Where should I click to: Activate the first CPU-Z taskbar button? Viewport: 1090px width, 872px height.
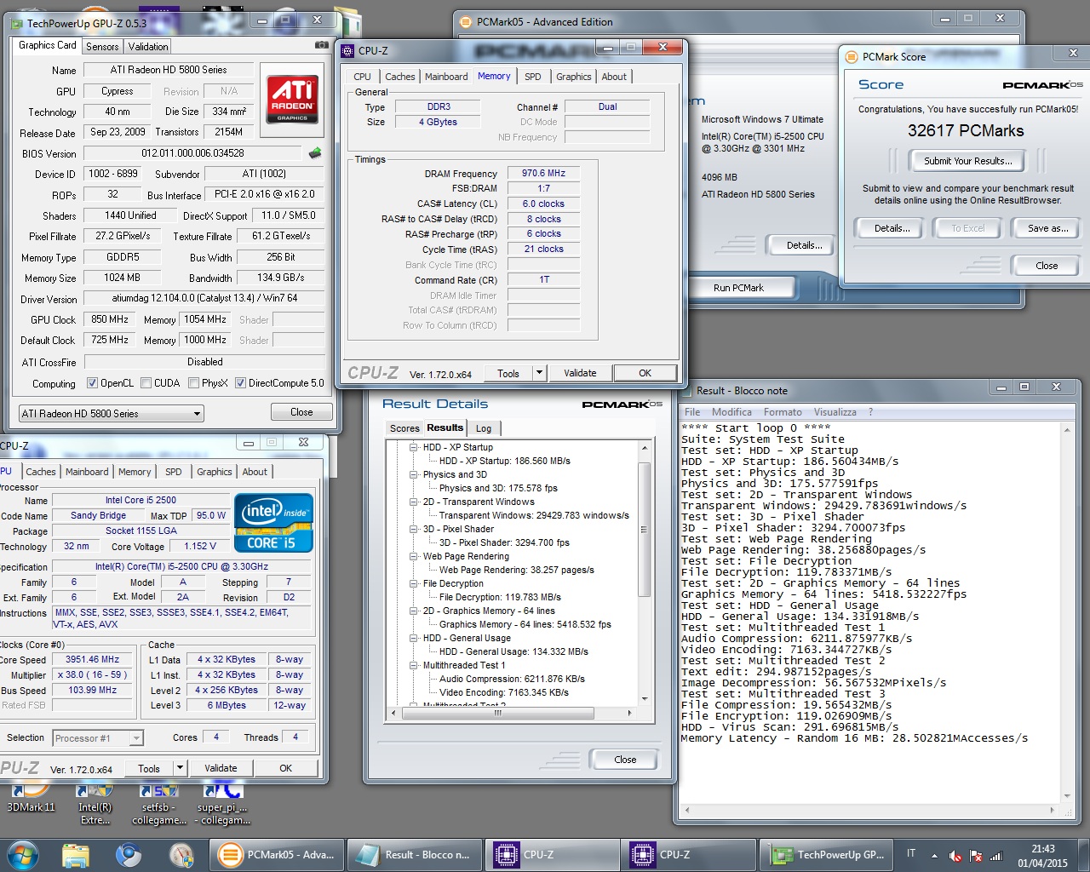point(553,855)
